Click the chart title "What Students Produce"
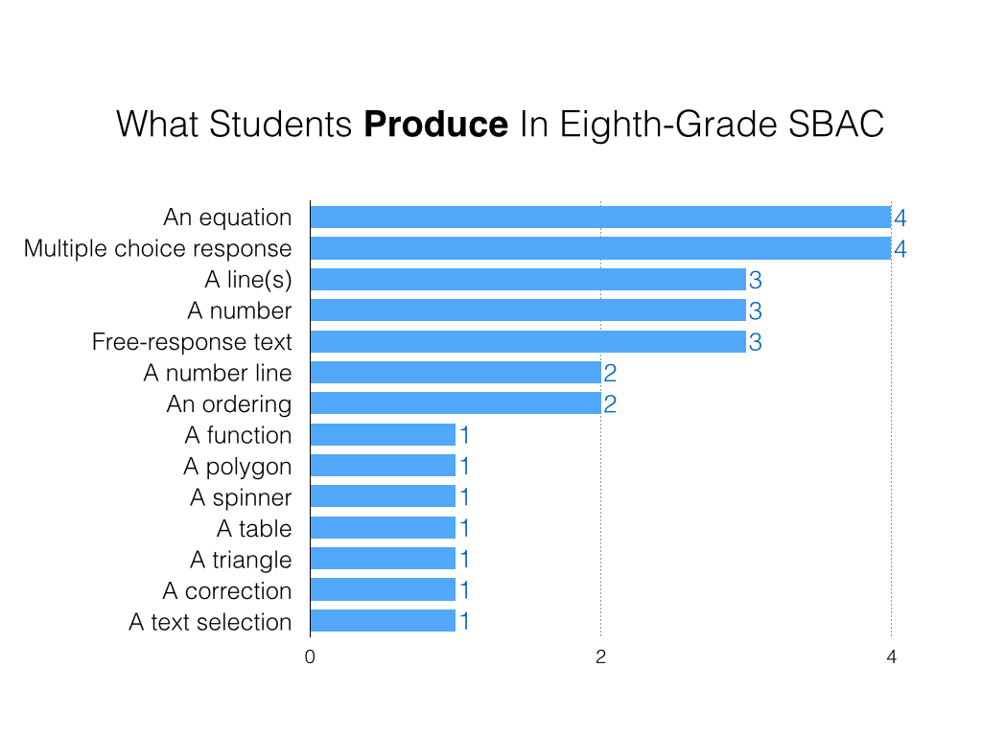 coord(499,126)
